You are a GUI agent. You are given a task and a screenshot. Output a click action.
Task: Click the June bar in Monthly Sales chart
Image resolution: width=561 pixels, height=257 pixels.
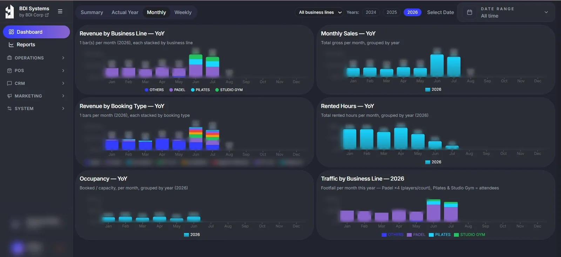pyautogui.click(x=437, y=66)
